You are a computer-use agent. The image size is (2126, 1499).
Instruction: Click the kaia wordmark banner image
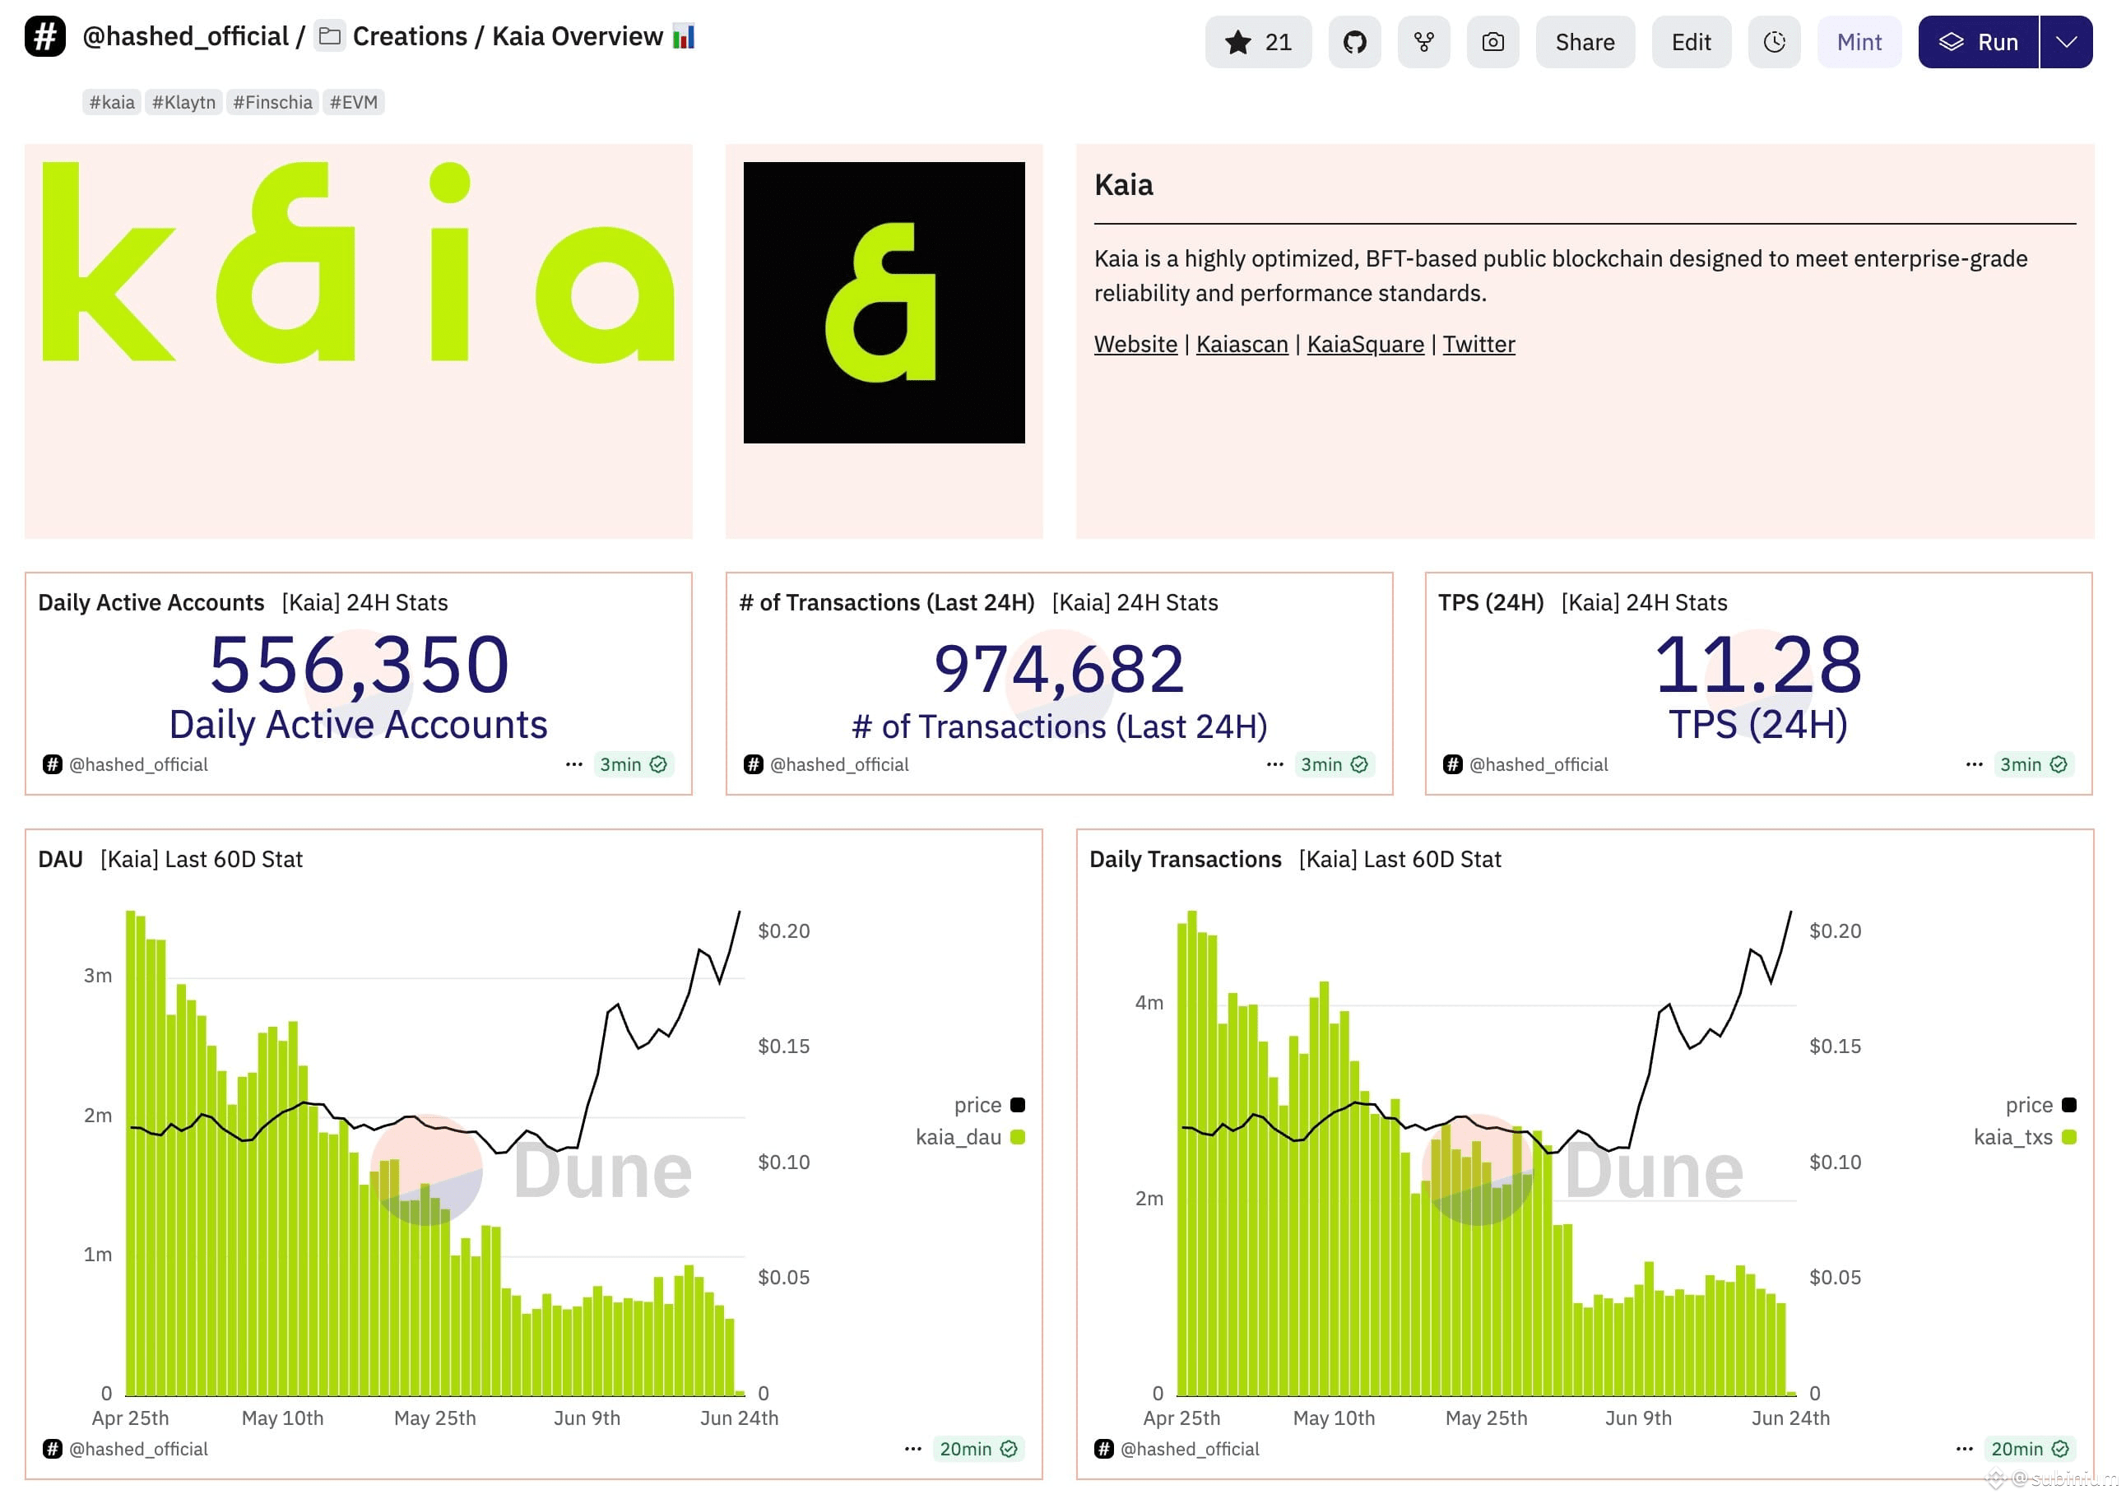(359, 262)
